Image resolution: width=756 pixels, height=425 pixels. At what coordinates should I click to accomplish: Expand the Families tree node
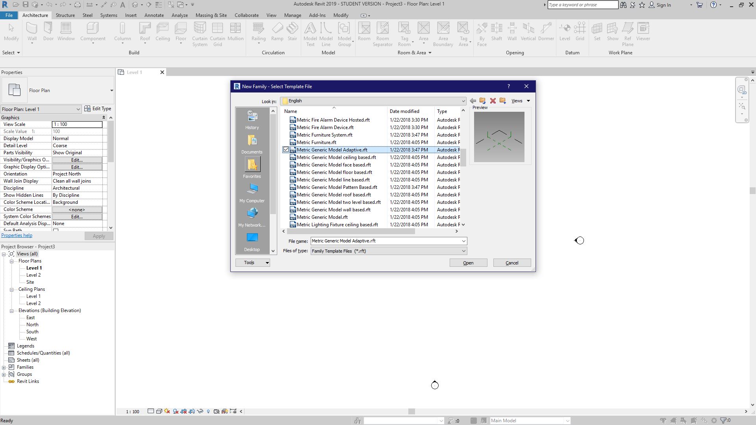point(4,368)
